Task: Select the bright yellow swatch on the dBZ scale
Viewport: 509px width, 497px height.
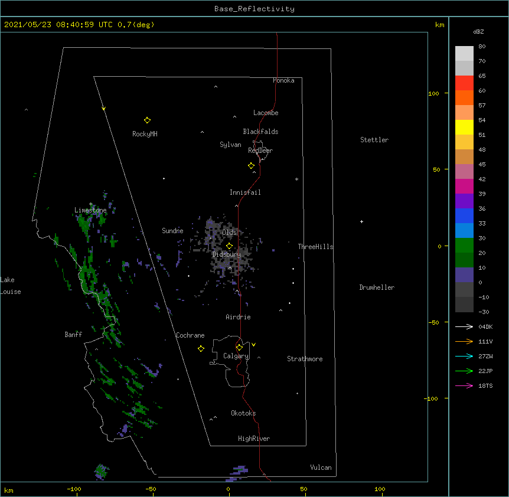Action: (464, 127)
